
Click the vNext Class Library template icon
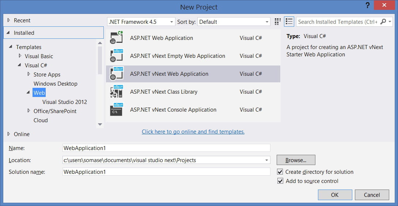tap(117, 92)
